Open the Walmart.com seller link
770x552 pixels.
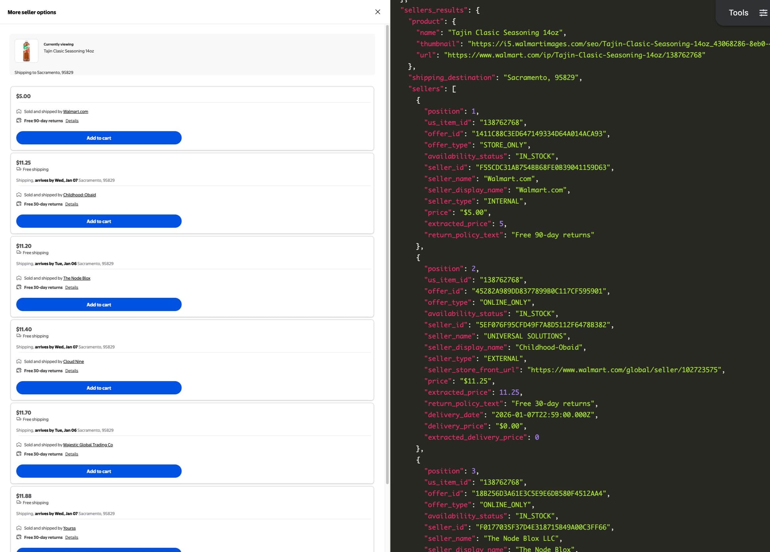[x=75, y=112]
